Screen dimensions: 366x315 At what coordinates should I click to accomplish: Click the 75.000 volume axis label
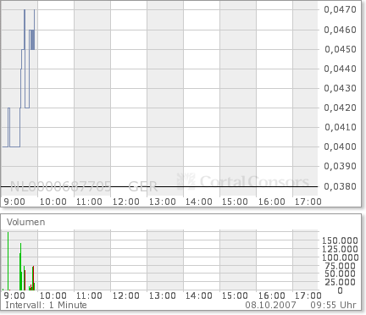pos(341,266)
